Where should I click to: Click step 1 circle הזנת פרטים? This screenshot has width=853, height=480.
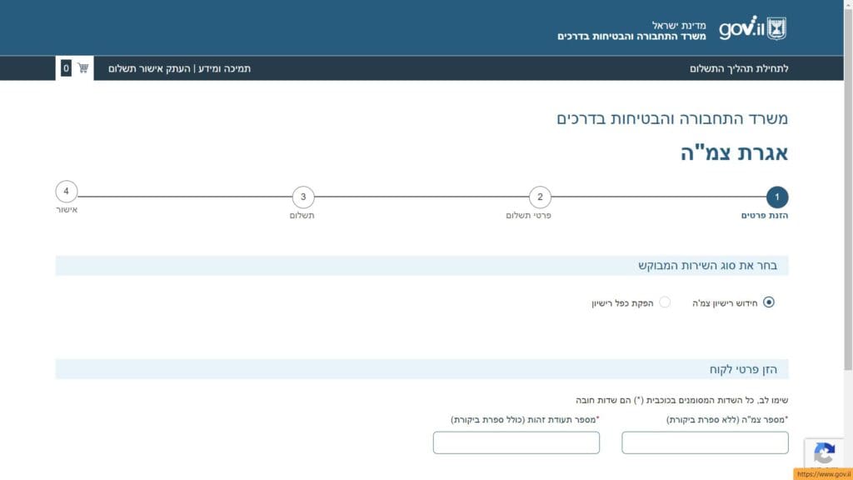776,197
